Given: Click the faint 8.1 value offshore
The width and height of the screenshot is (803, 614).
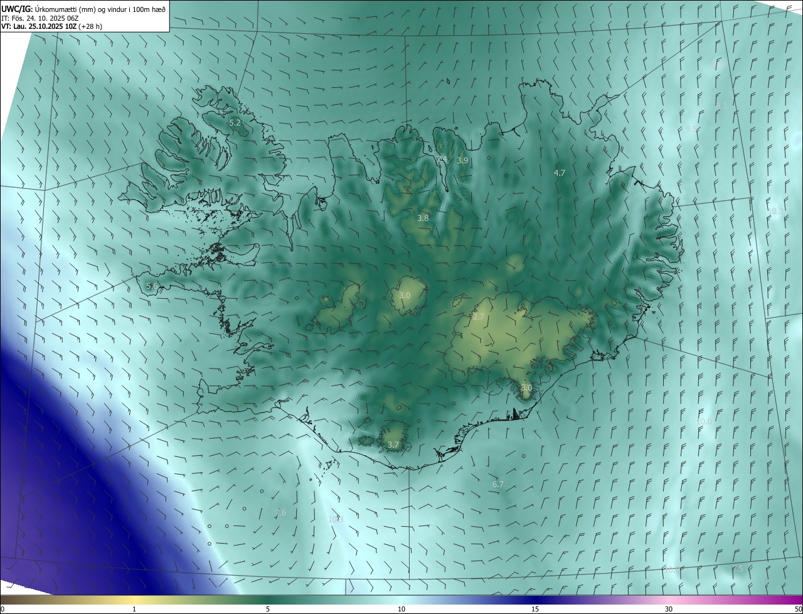Looking at the screenshot, I should pos(721,106).
